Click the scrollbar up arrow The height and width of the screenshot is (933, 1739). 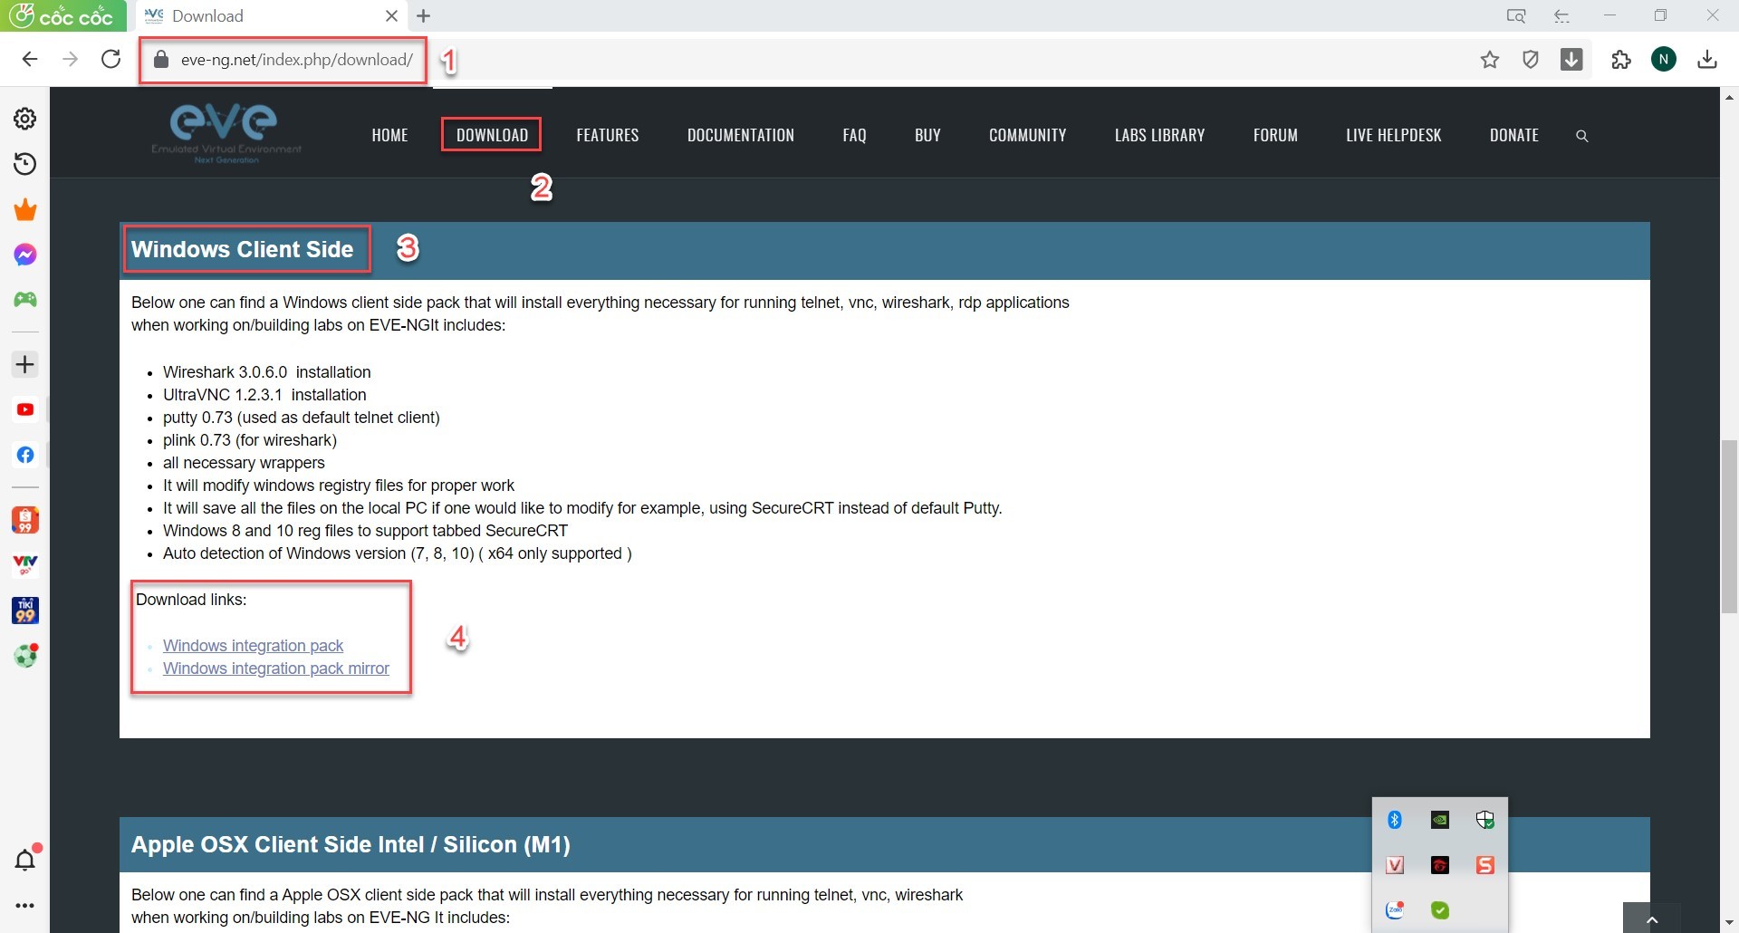pyautogui.click(x=1729, y=97)
